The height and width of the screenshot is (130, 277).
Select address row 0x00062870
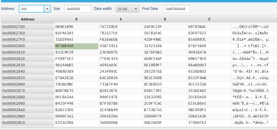28,91
